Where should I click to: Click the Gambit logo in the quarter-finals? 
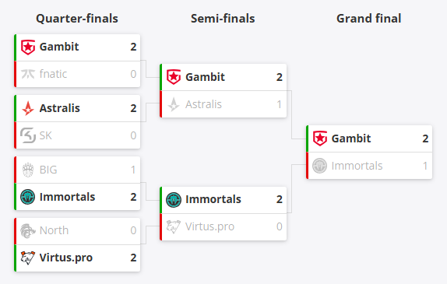28,47
